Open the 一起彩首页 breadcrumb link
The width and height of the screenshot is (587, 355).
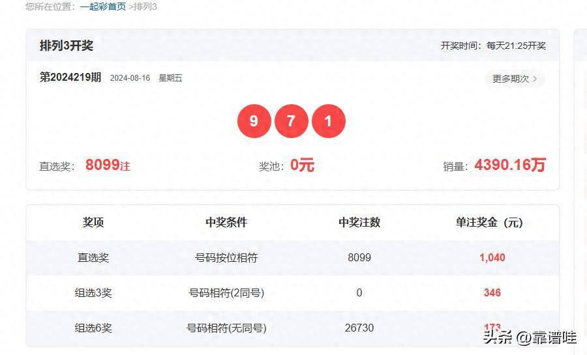(x=103, y=7)
